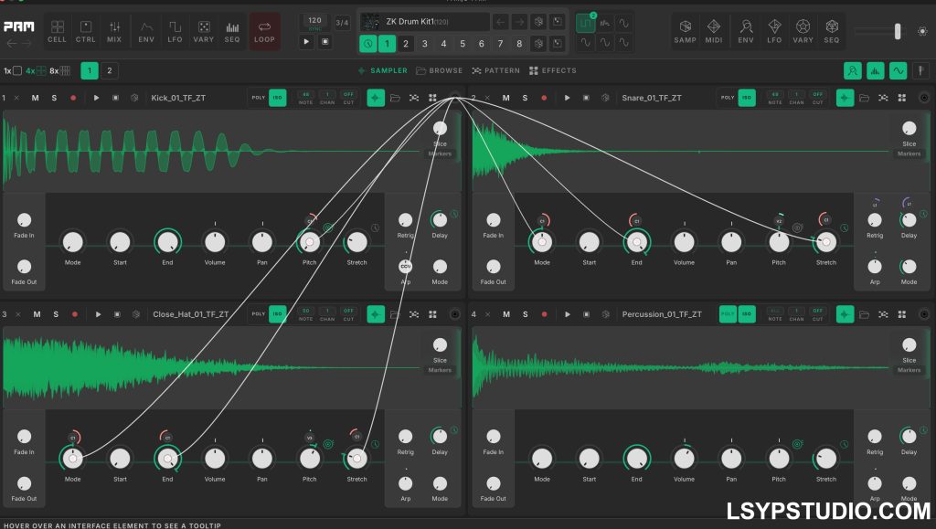This screenshot has height=529, width=936.
Task: Toggle ISO on Kick_01_TF_ZT cell
Action: click(x=278, y=98)
